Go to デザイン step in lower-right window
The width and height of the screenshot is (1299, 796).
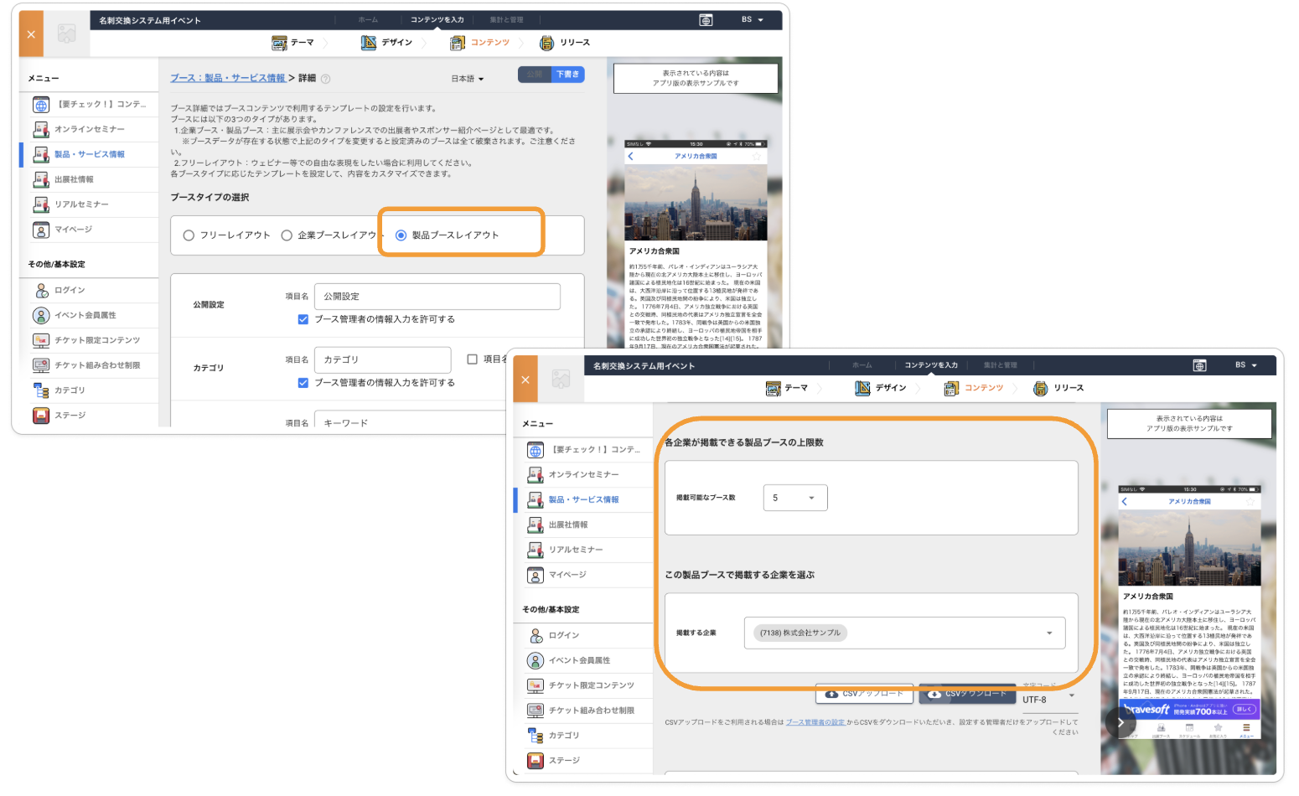click(881, 388)
